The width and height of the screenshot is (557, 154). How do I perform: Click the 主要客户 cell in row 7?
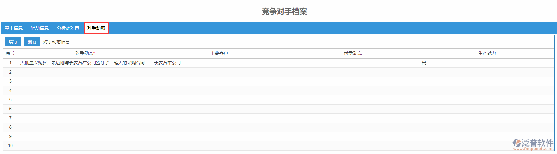tap(219, 118)
